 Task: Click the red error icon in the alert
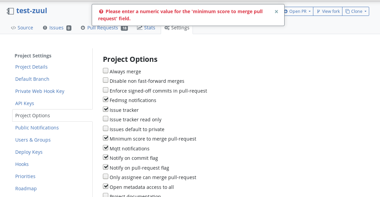pos(101,11)
